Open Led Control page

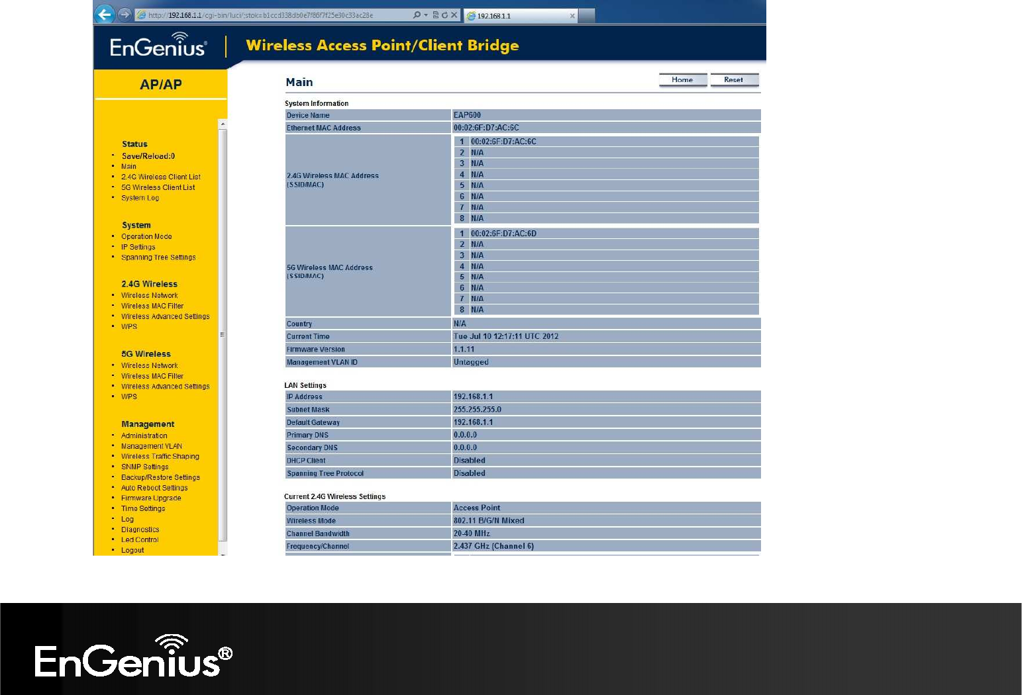(x=140, y=540)
